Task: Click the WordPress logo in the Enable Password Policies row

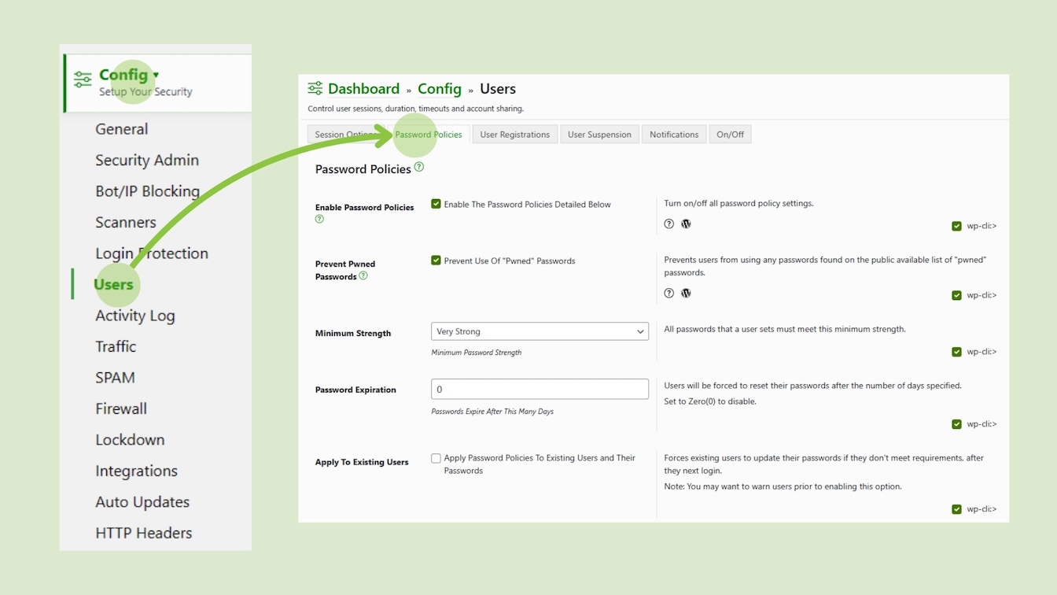Action: coord(686,224)
